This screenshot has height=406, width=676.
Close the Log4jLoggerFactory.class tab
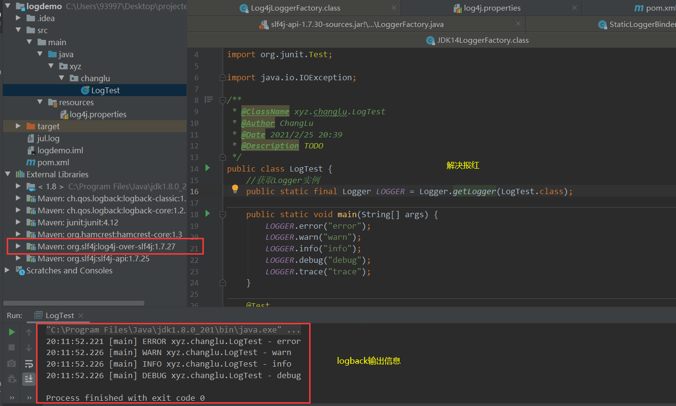394,8
